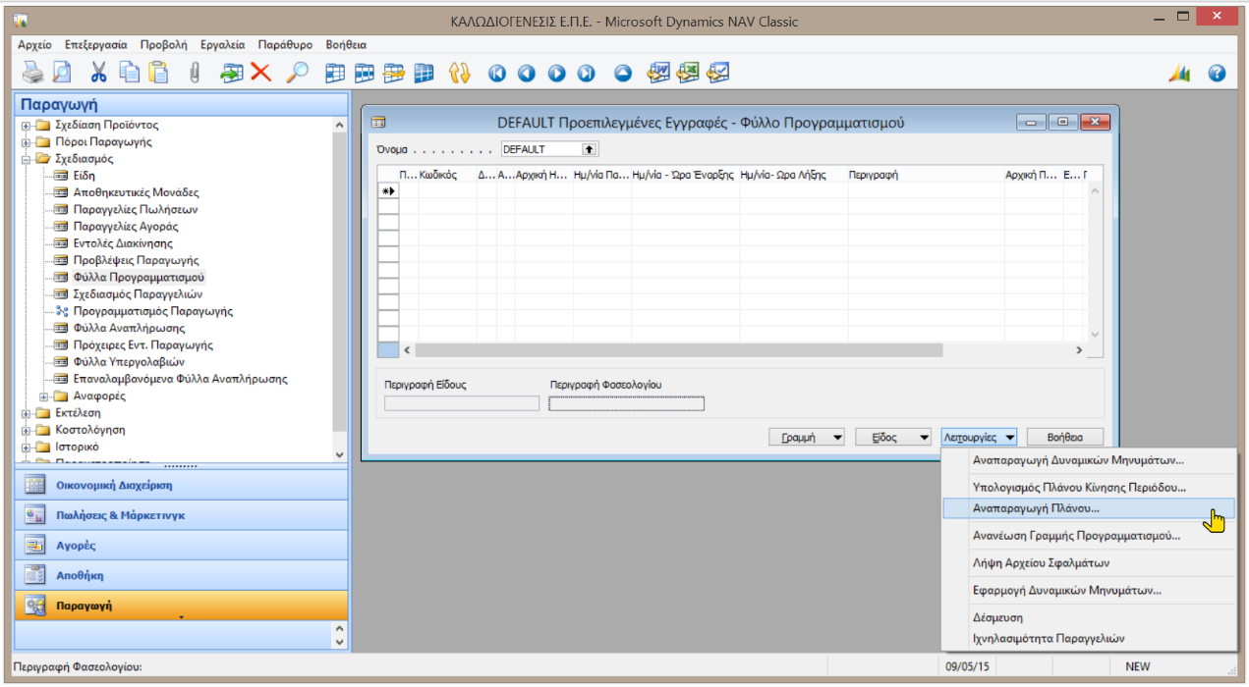Open the Αρχείο menu
This screenshot has width=1249, height=687.
tap(34, 45)
